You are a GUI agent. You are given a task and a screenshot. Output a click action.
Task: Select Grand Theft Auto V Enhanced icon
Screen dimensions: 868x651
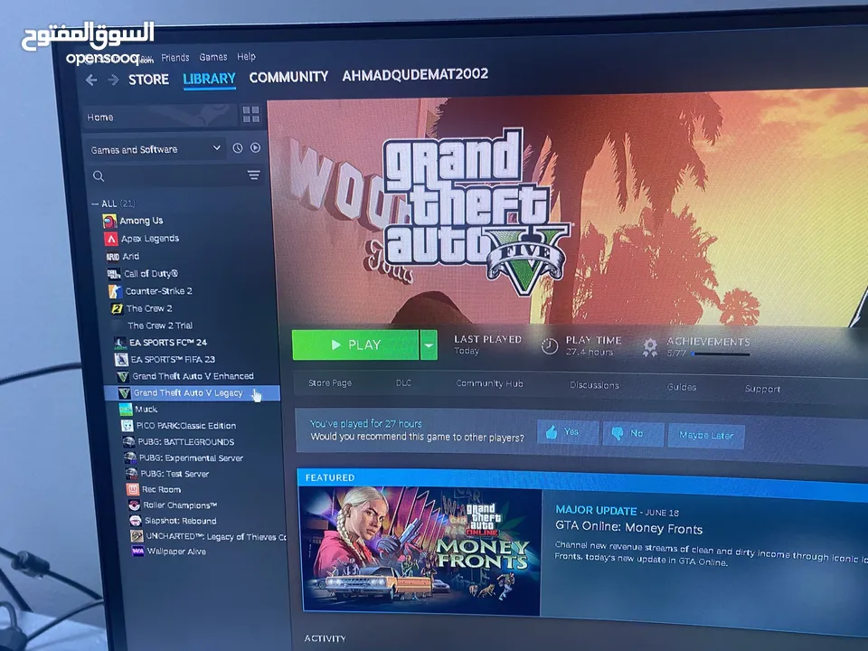pyautogui.click(x=124, y=377)
